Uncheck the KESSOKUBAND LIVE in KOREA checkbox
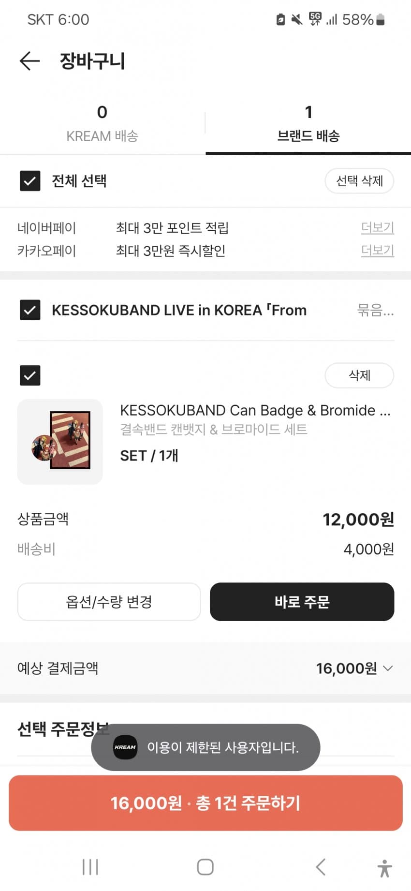411x891 pixels. coord(30,310)
